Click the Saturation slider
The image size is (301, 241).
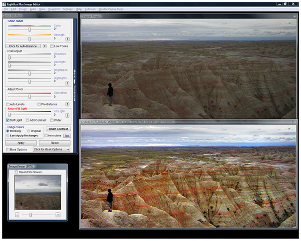29,96
